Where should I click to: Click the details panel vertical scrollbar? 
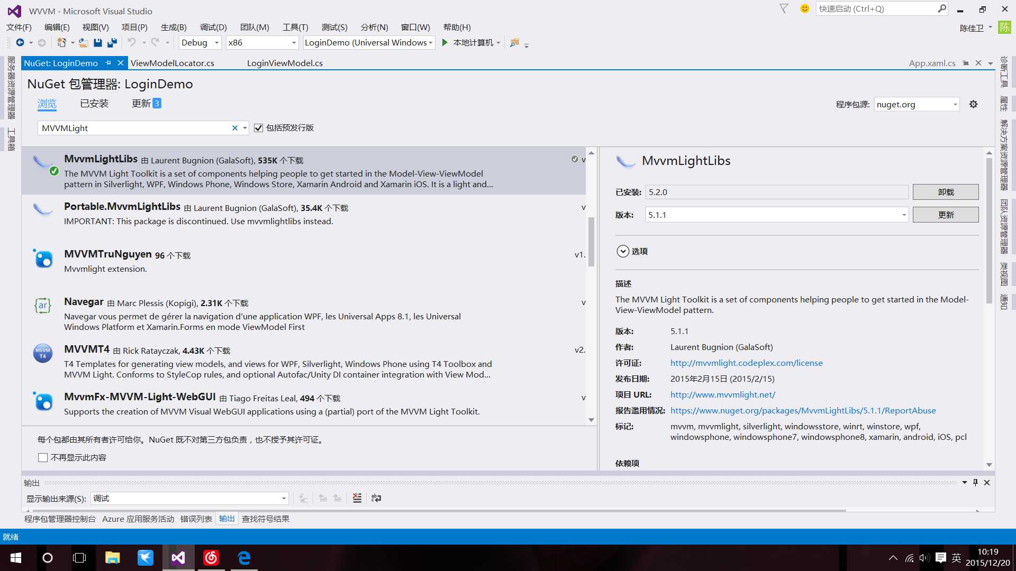989,231
